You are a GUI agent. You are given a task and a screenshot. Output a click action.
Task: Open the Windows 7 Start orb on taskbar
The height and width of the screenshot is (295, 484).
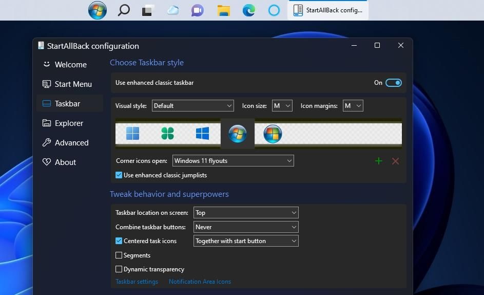pyautogui.click(x=98, y=10)
